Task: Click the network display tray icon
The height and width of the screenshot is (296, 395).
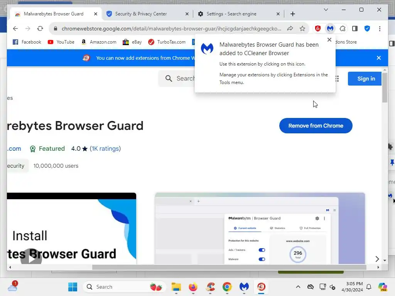Action: point(322,287)
